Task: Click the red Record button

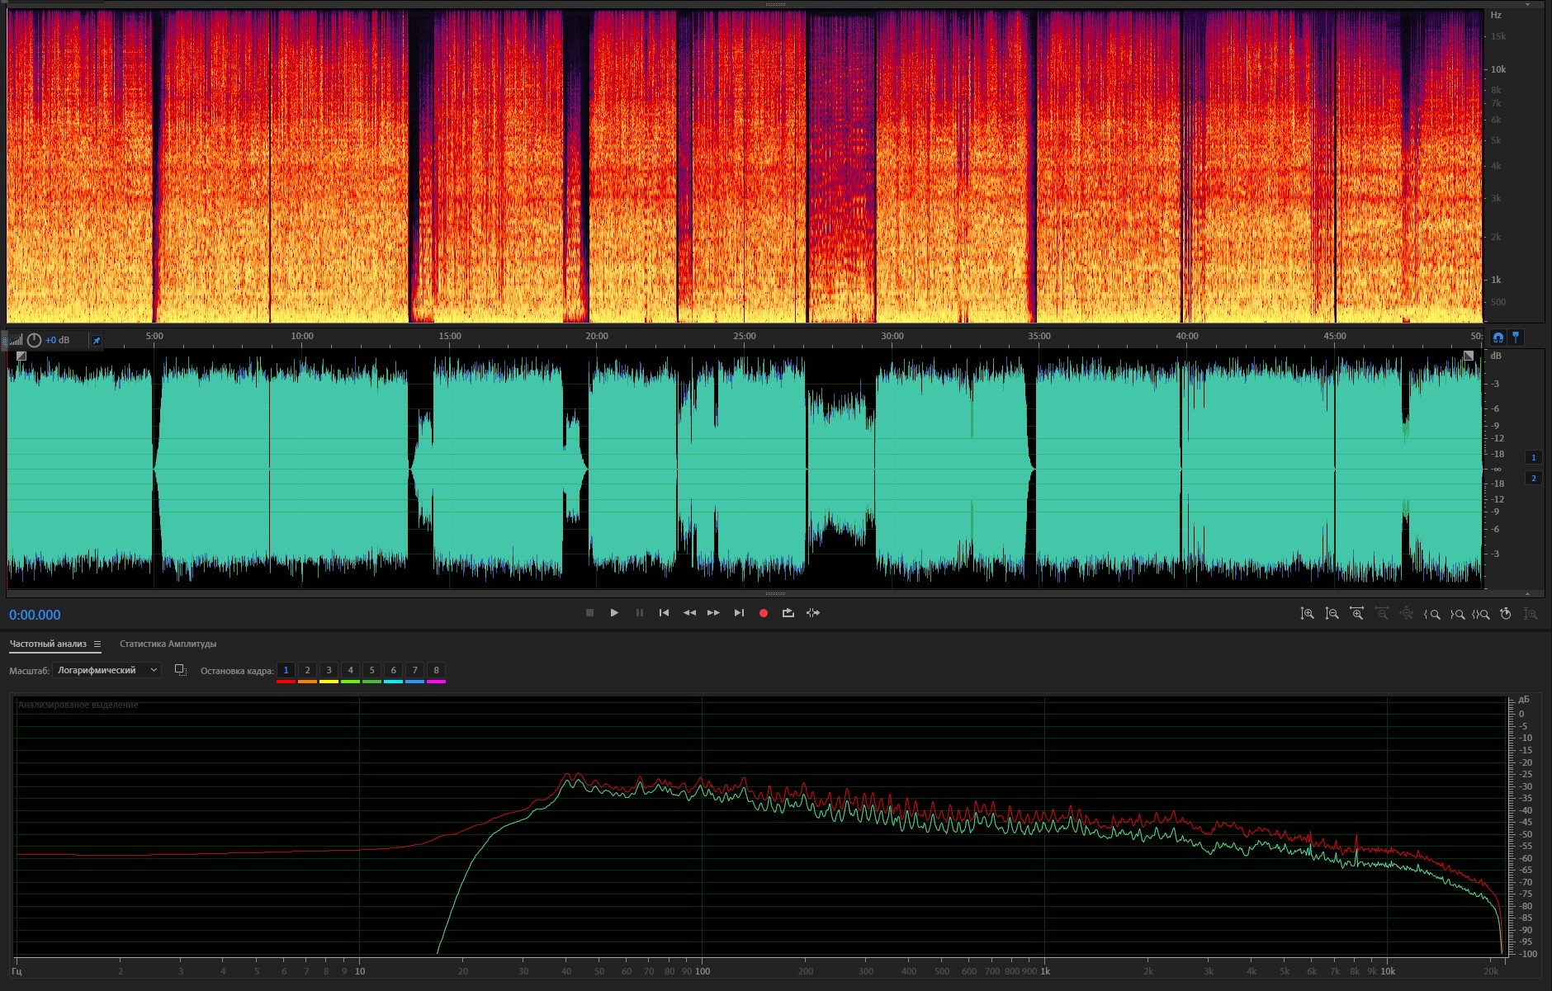Action: click(x=764, y=613)
